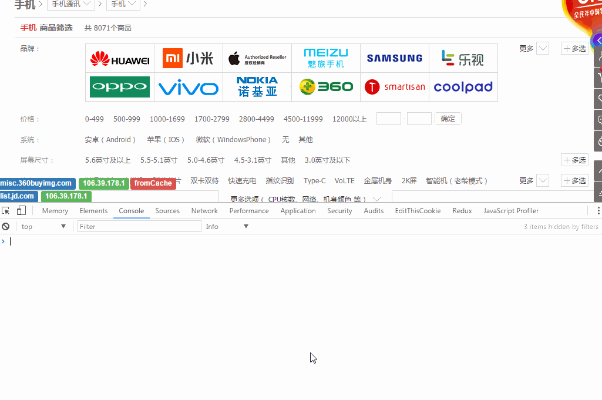This screenshot has height=400, width=602.
Task: Open the Network tab
Action: point(204,211)
